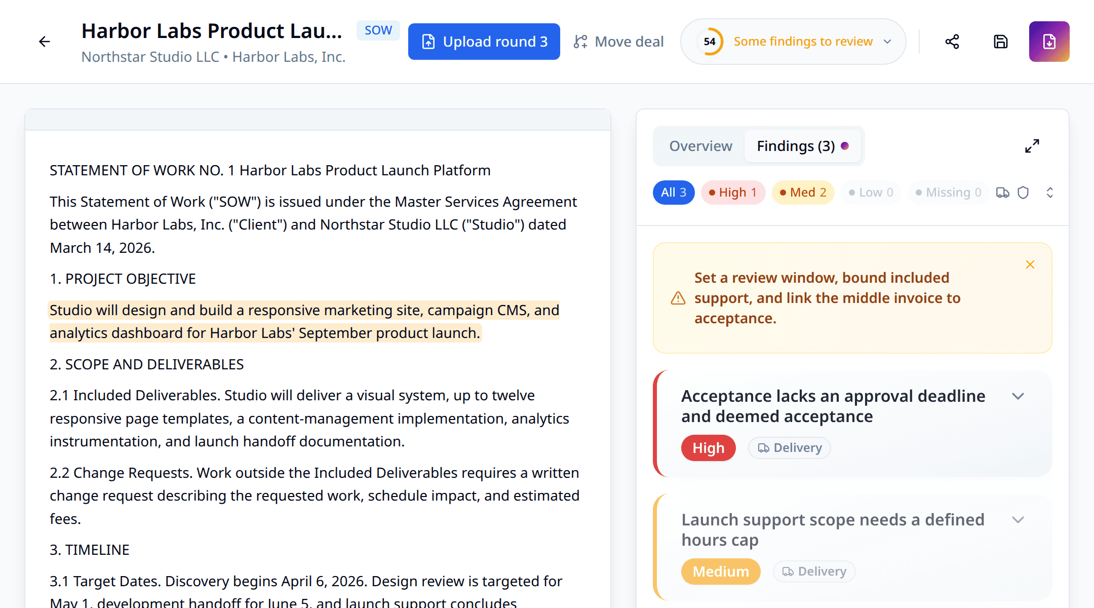Click Delivery tag on Launch support finding
The width and height of the screenshot is (1094, 608).
(814, 572)
